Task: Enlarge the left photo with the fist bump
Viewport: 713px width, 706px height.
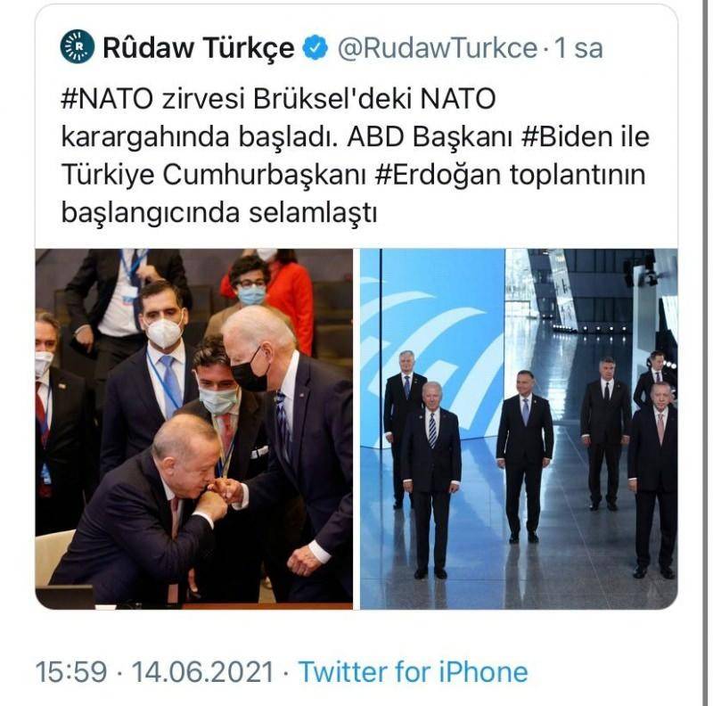Action: [194, 429]
